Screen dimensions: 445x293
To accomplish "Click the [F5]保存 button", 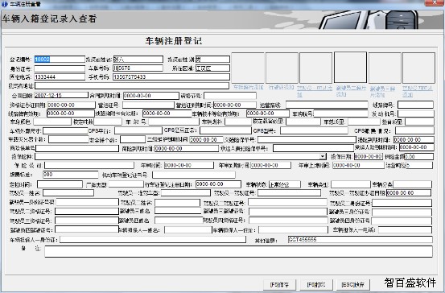I will click(279, 284).
